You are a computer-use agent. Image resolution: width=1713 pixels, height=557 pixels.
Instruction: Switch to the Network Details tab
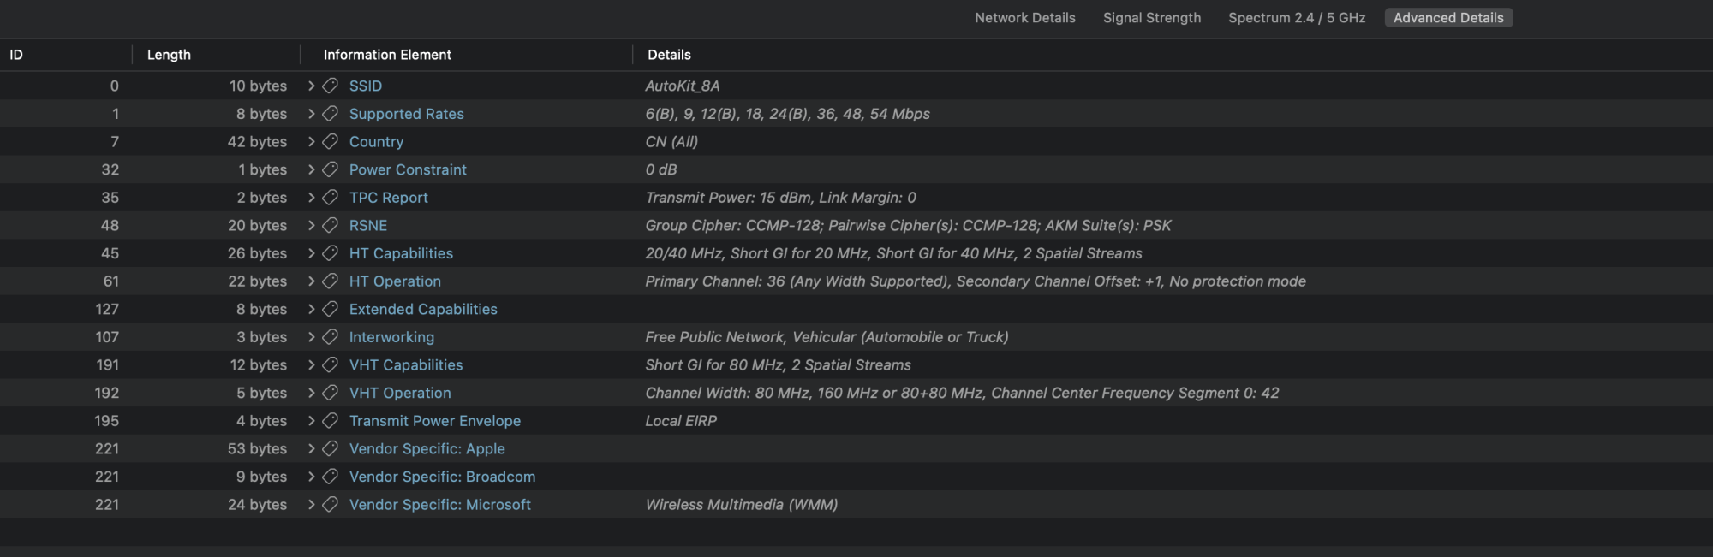[x=1024, y=18]
